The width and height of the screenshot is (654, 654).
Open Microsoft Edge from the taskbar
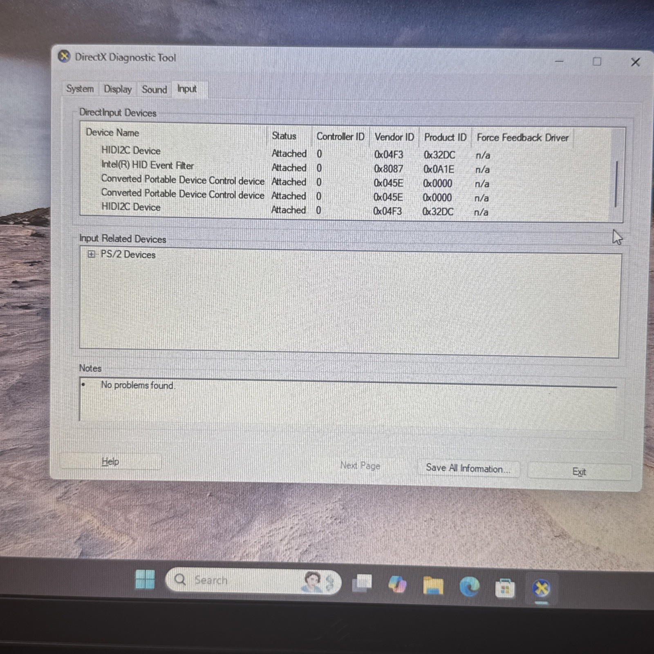(x=469, y=587)
